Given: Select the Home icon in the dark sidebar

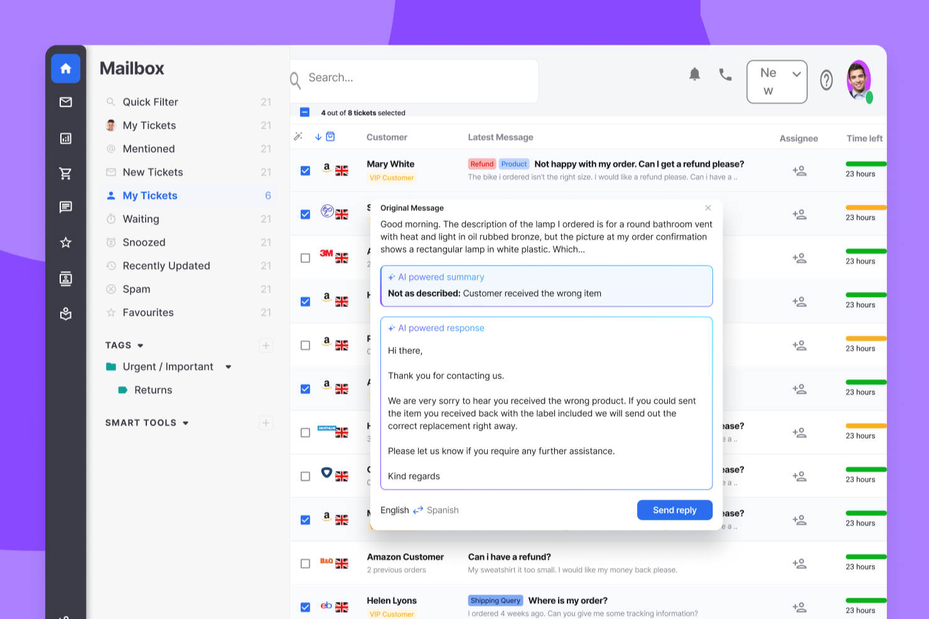Looking at the screenshot, I should tap(65, 69).
